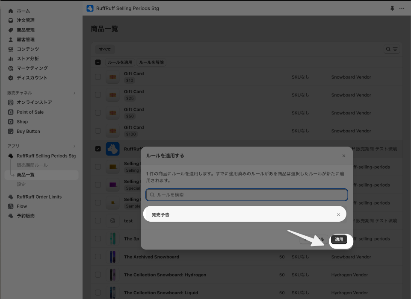Click the 注文管理 orders icon
The width and height of the screenshot is (411, 299).
coord(11,21)
